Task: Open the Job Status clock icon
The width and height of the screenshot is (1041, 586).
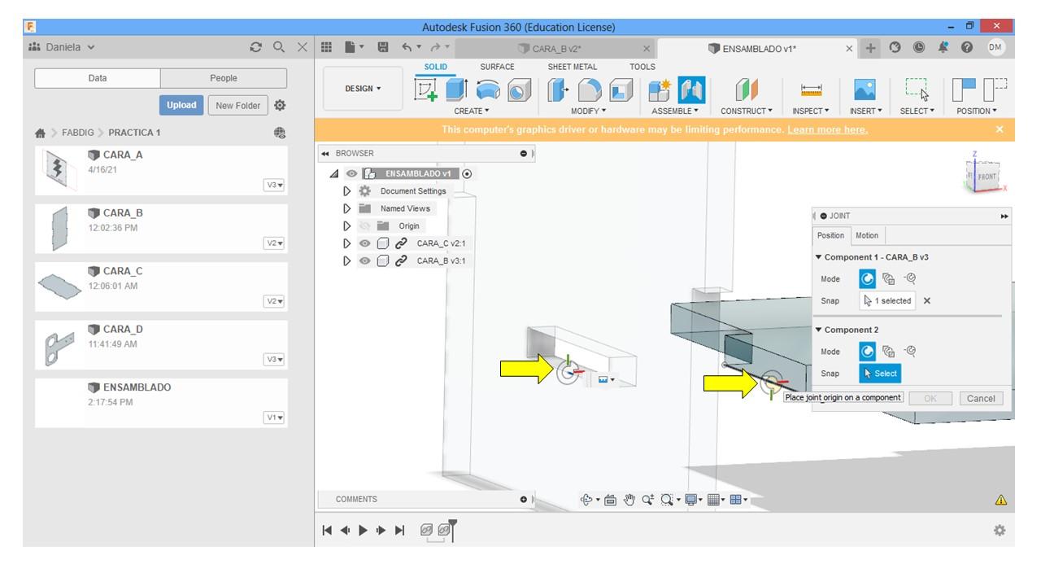Action: [x=919, y=48]
